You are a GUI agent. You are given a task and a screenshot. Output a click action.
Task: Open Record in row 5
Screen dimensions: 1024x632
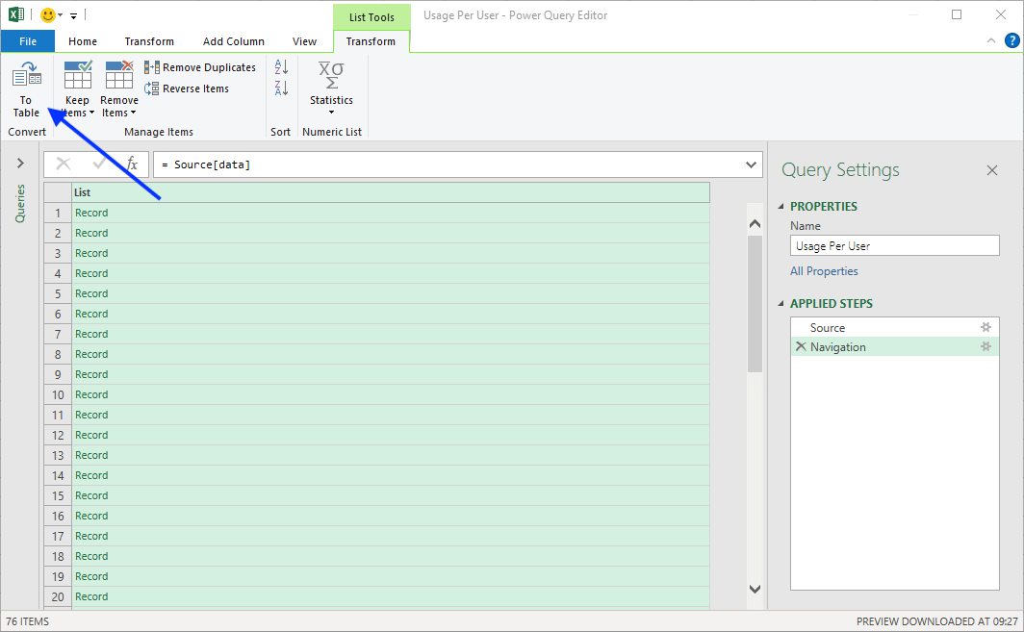pos(91,293)
